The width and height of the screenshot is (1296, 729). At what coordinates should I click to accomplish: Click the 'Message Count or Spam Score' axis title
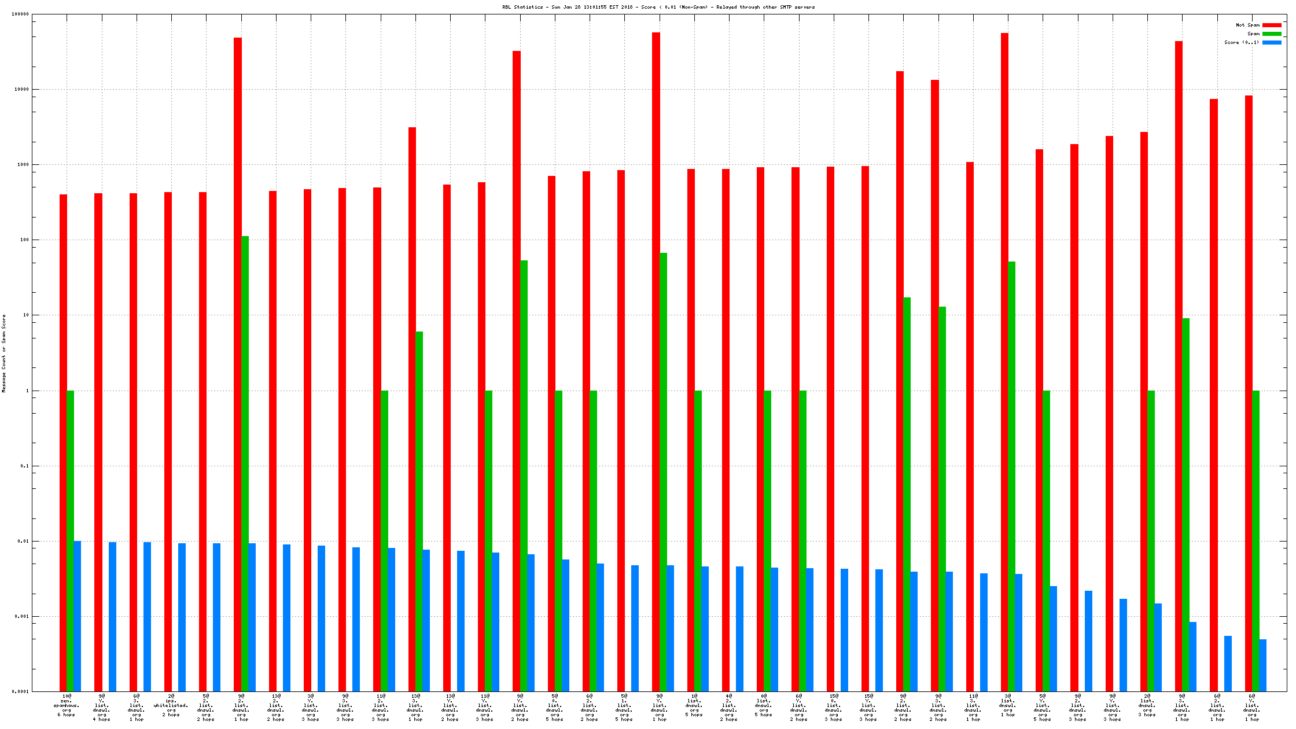tap(4, 354)
